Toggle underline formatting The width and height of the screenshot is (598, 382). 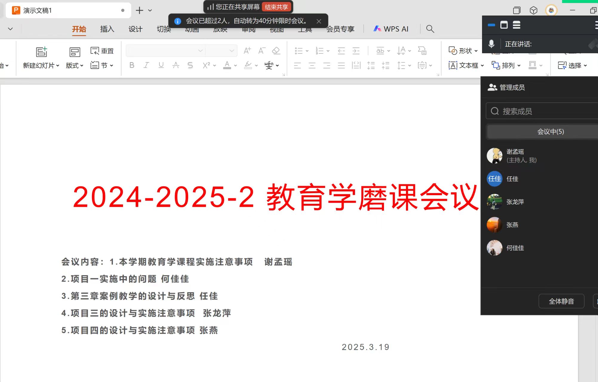[x=161, y=65]
